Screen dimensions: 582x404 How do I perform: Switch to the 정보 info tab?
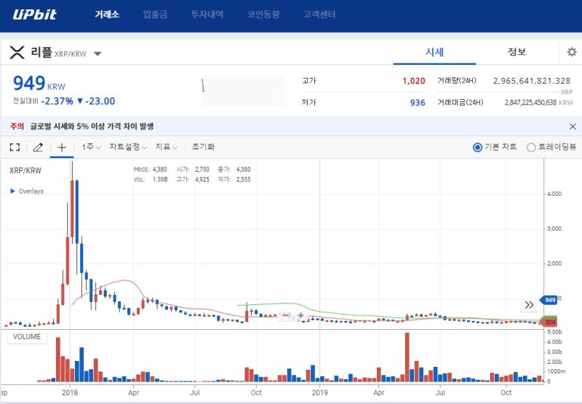517,52
